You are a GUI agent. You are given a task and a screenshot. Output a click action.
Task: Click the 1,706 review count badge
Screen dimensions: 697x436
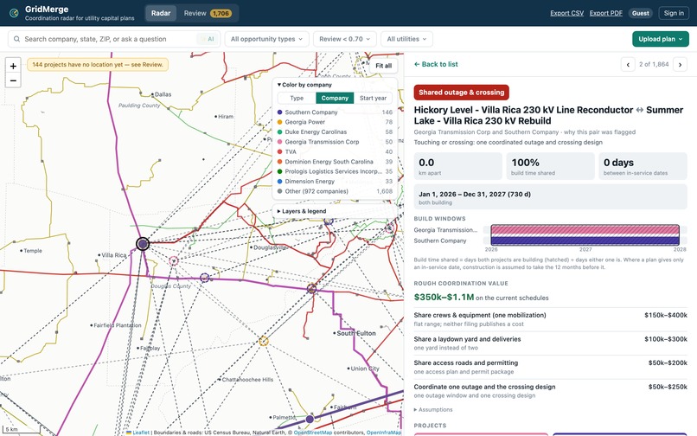pos(221,13)
